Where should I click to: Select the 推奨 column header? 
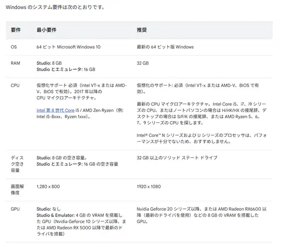[142, 30]
